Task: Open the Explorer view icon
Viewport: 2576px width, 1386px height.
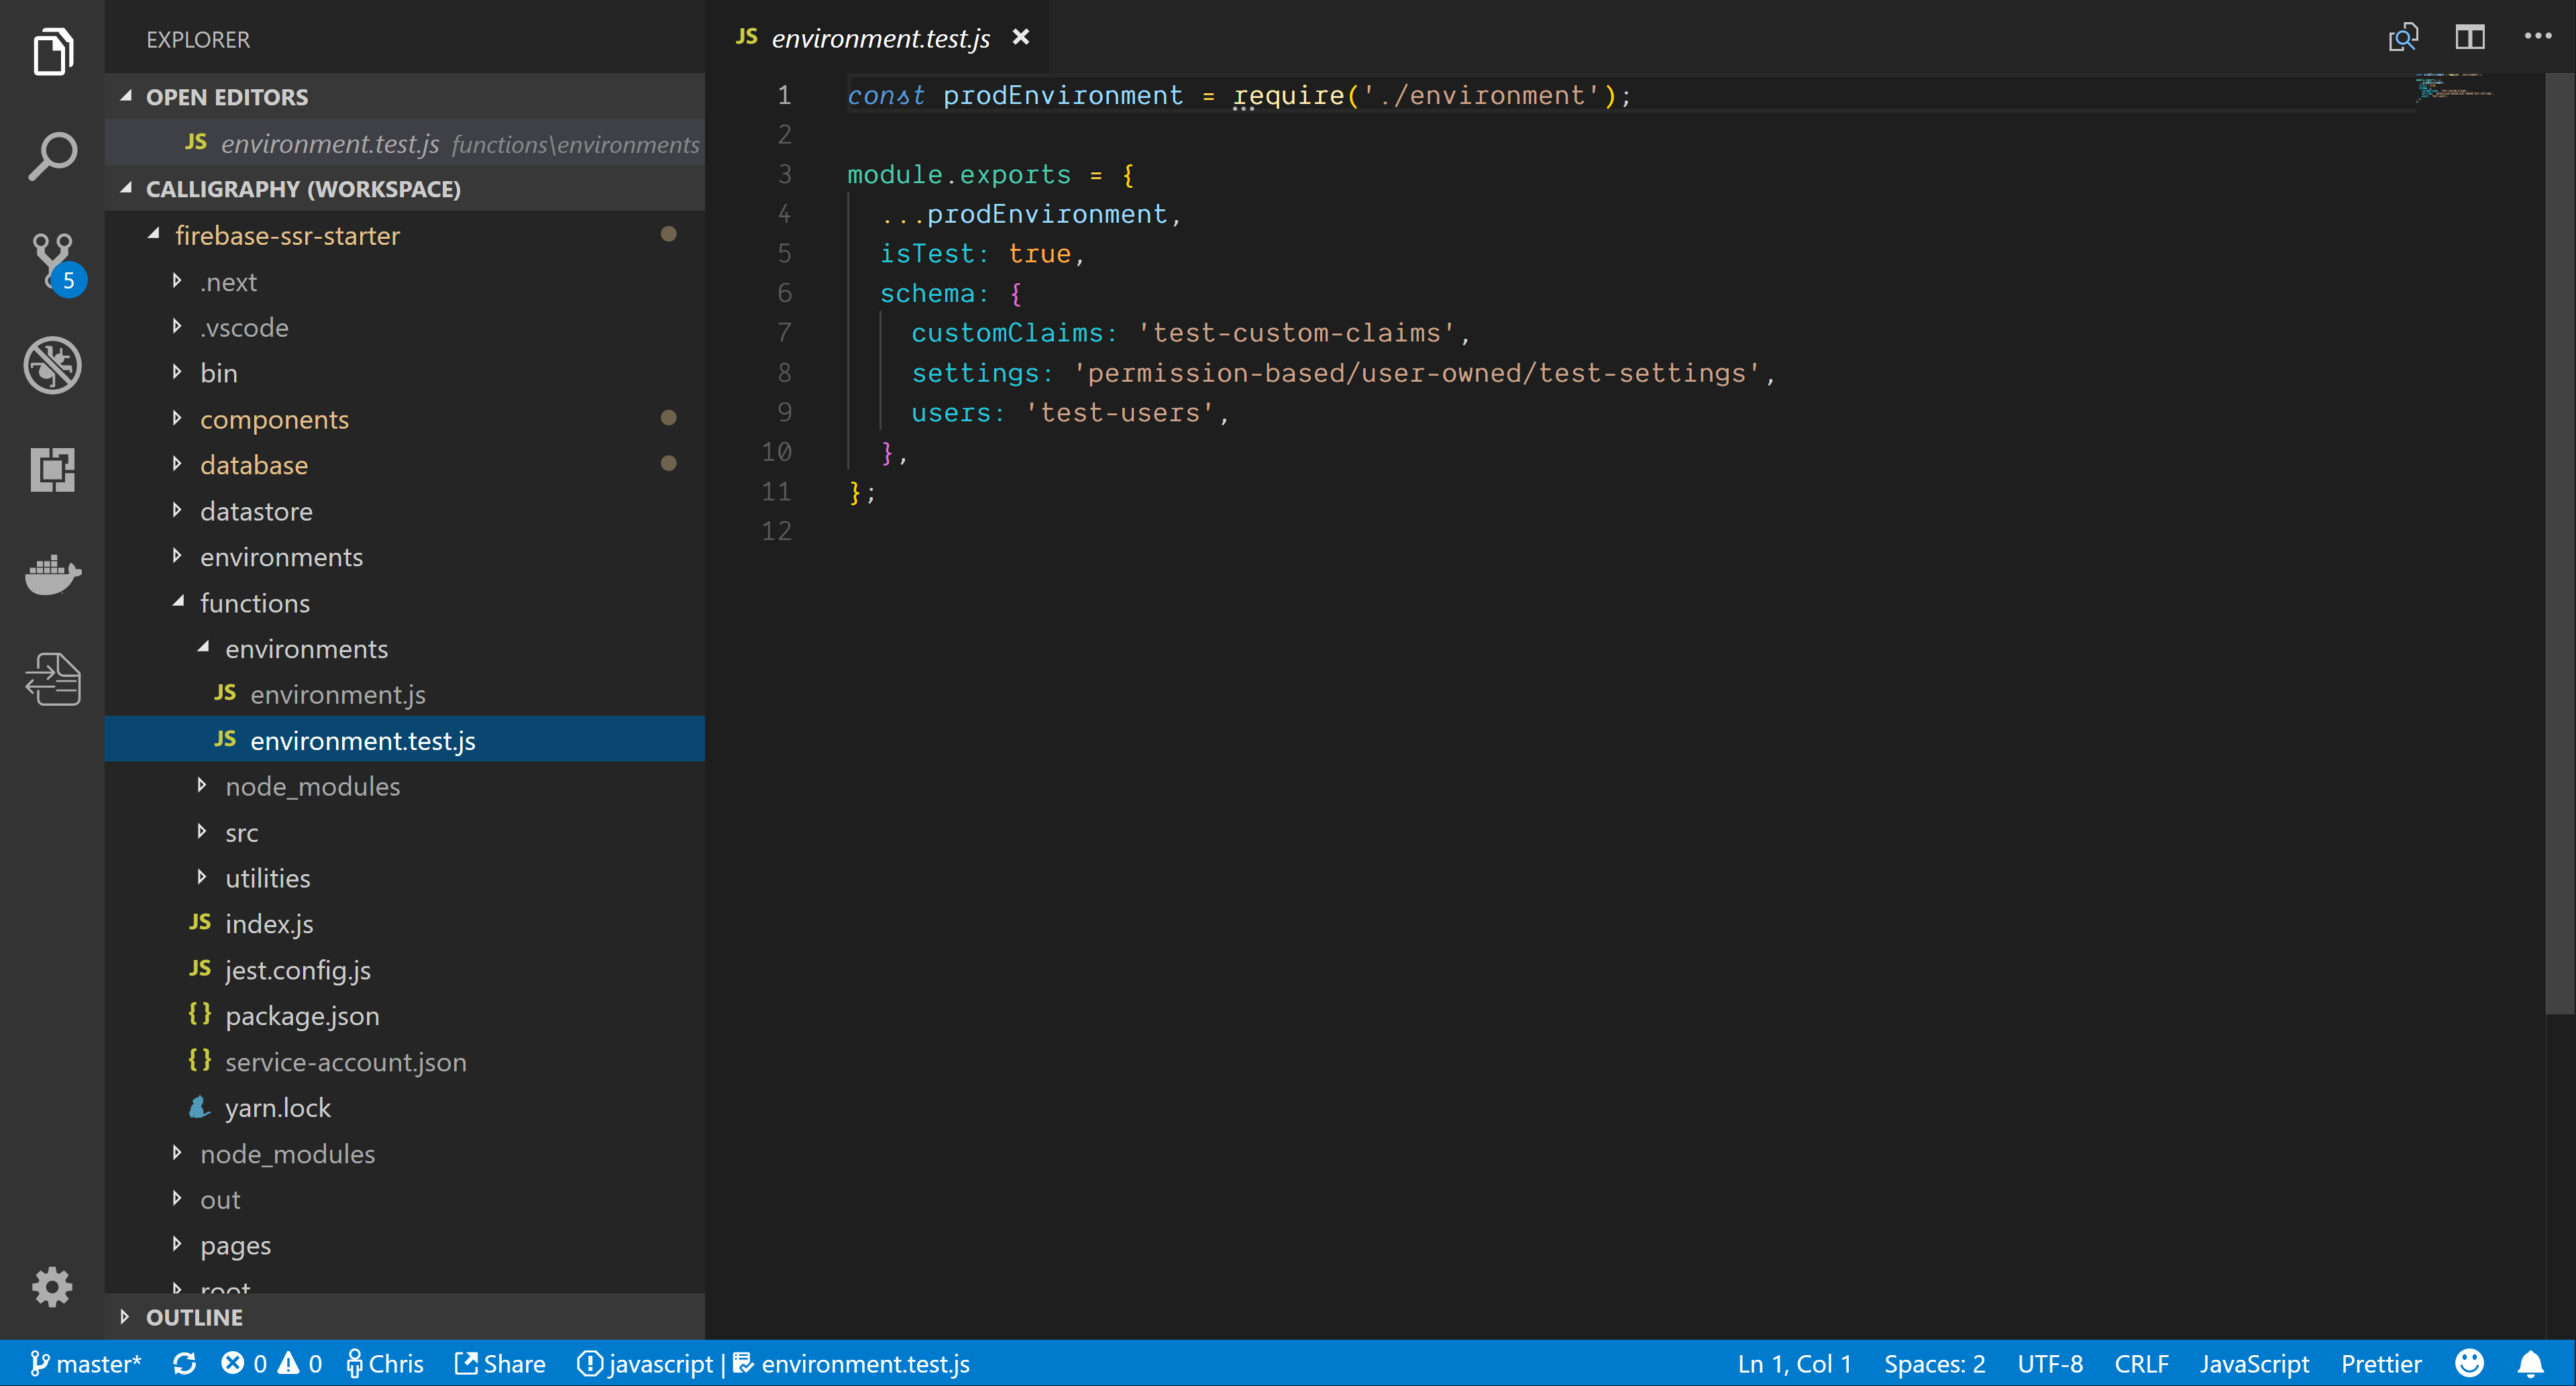Action: pos(52,51)
